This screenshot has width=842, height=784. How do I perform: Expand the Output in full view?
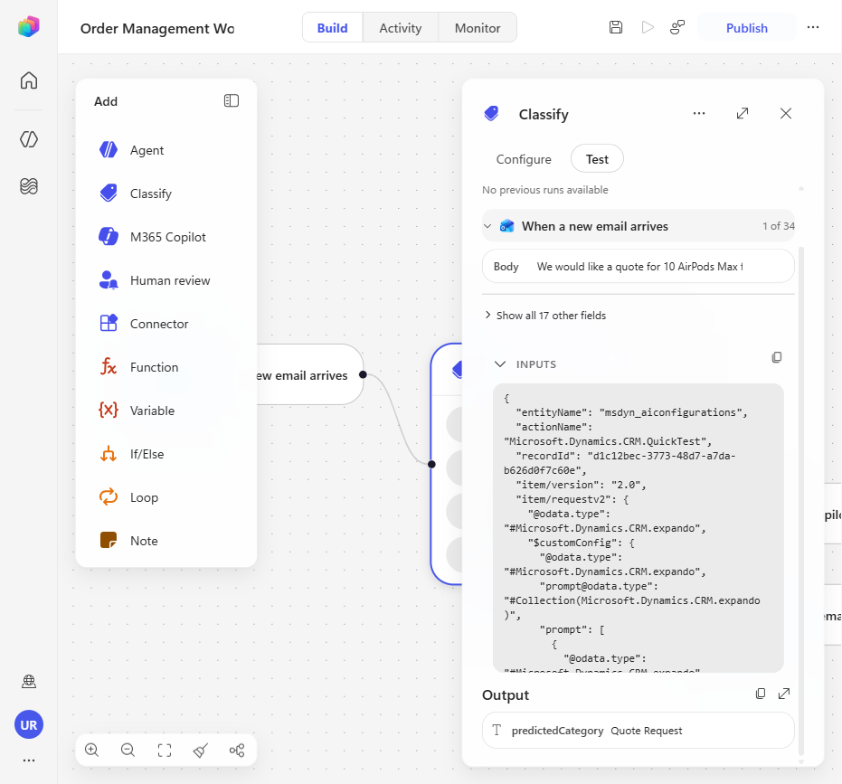coord(784,694)
